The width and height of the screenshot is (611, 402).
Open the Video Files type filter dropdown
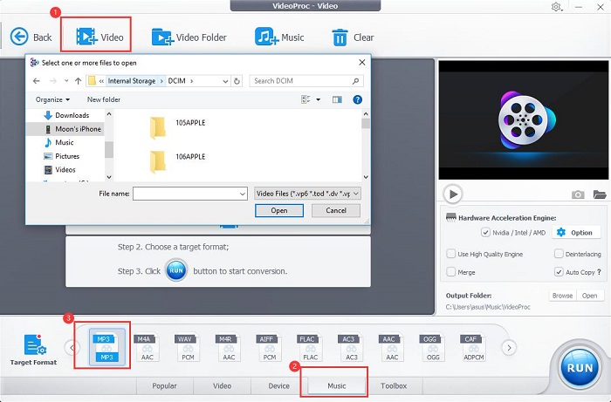(x=307, y=194)
